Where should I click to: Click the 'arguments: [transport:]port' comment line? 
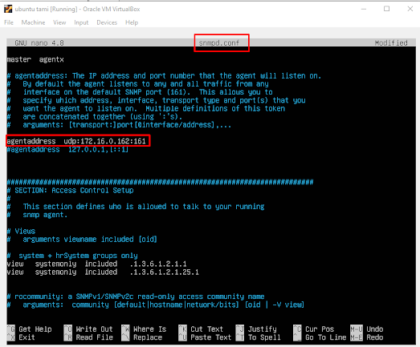119,124
